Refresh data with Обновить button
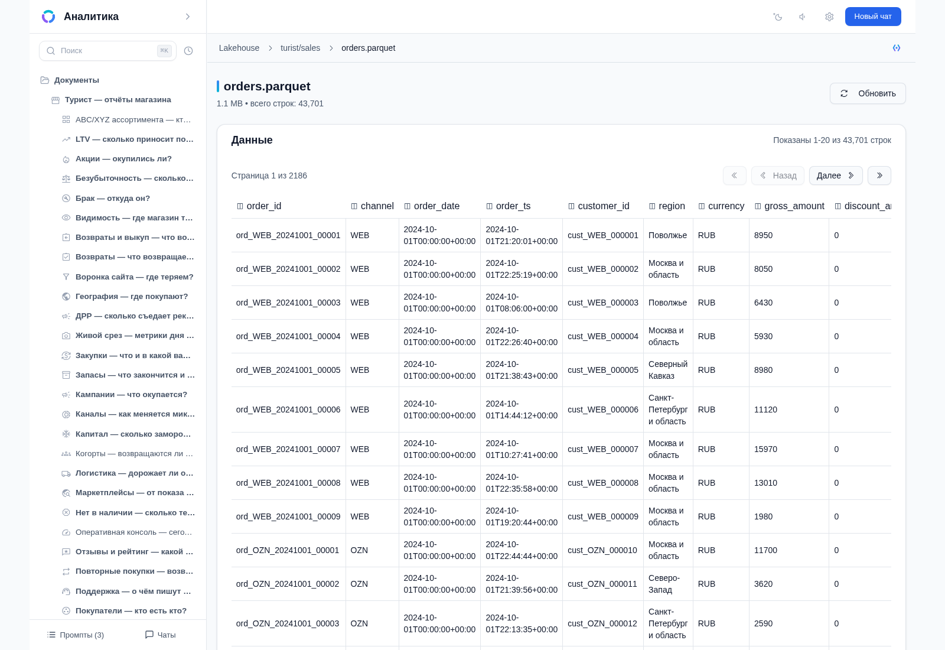The image size is (945, 650). pyautogui.click(x=868, y=93)
